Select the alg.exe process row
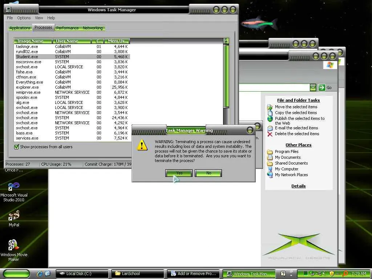This screenshot has width=372, height=279. click(72, 102)
